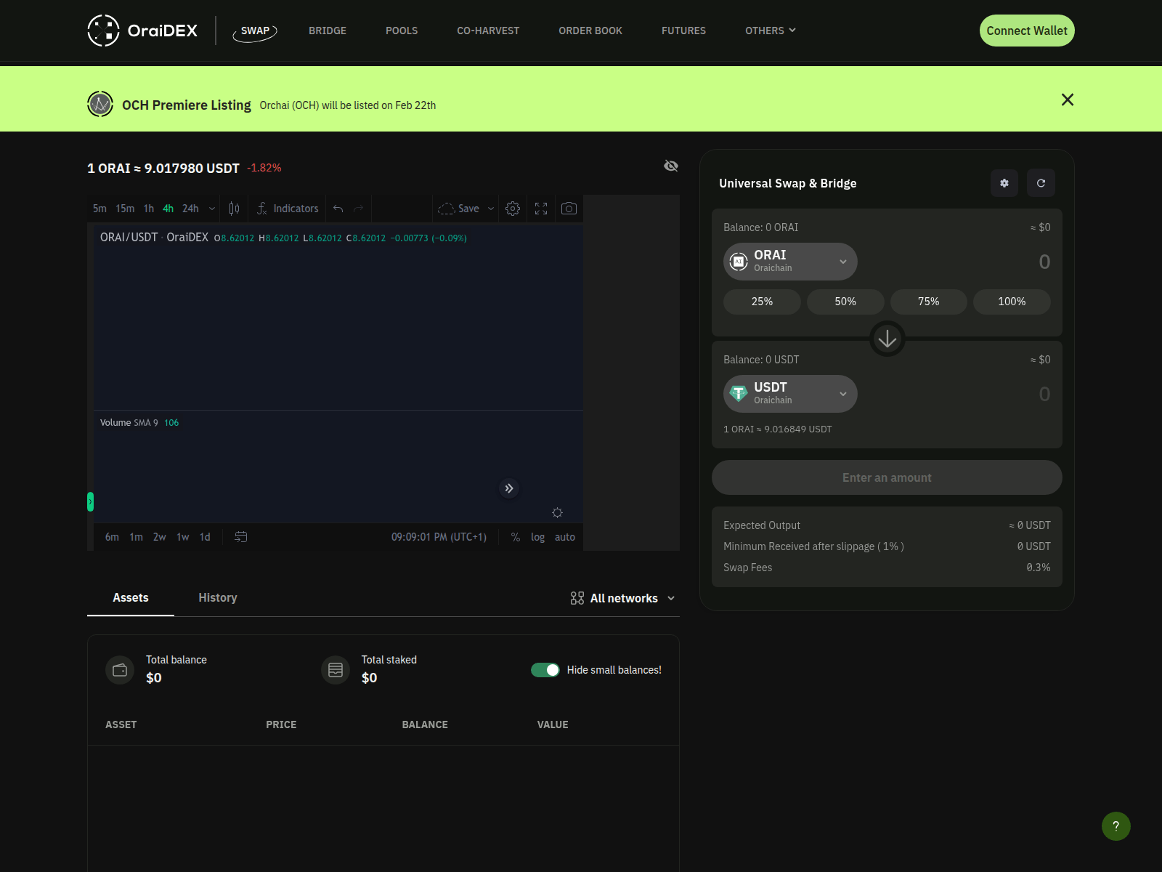Click the chart price scale settings icon
Image resolution: width=1162 pixels, height=872 pixels.
557,512
